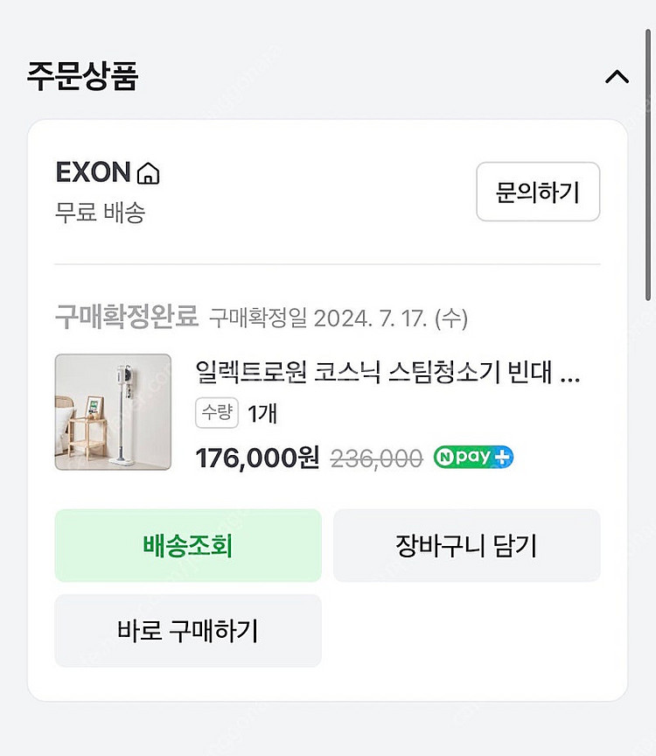Click the 구매확정일 2024. 7. 17. date text
The width and height of the screenshot is (656, 756).
click(x=338, y=318)
